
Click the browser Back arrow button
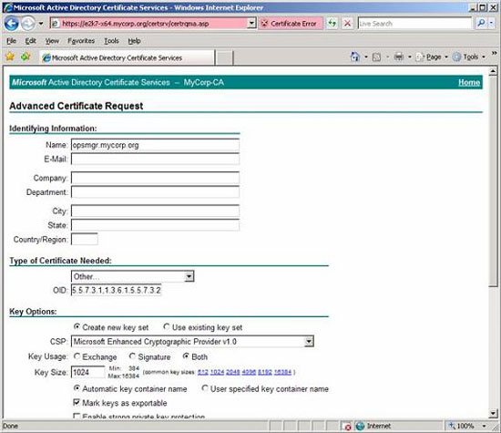(x=12, y=24)
